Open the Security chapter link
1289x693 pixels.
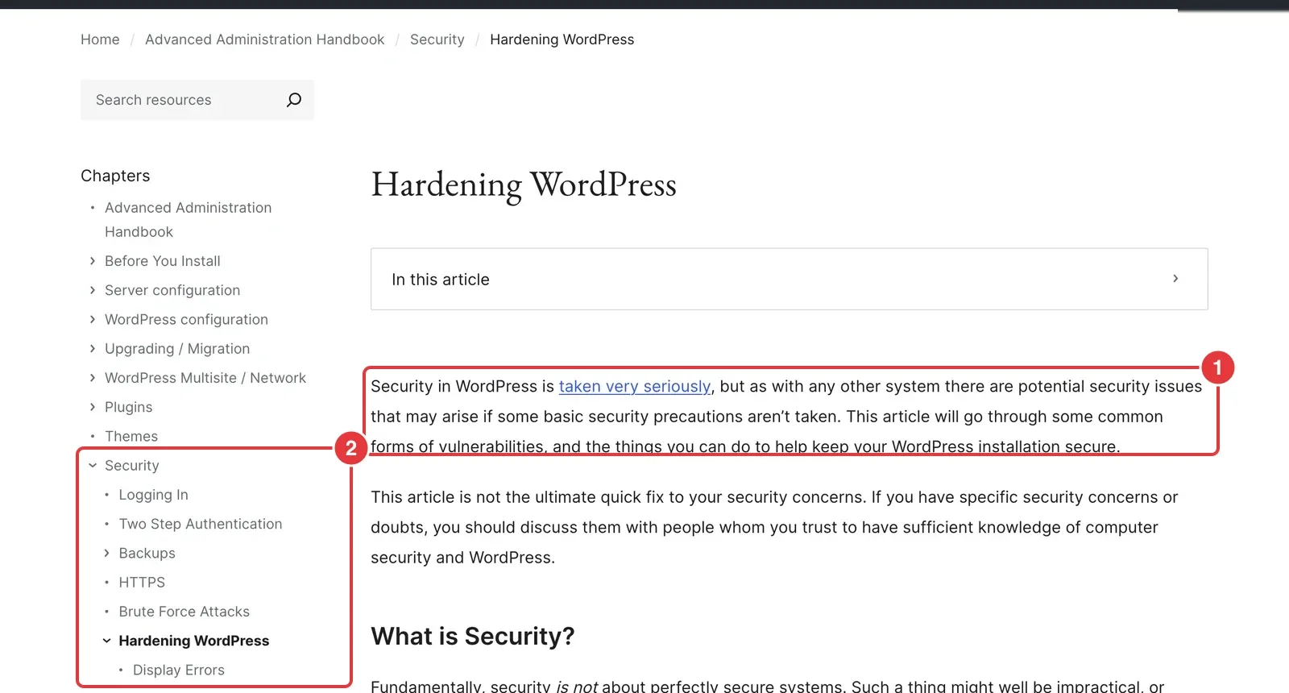(x=132, y=466)
